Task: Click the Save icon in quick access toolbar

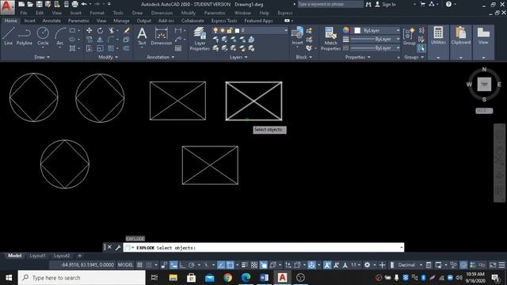Action: coord(39,4)
